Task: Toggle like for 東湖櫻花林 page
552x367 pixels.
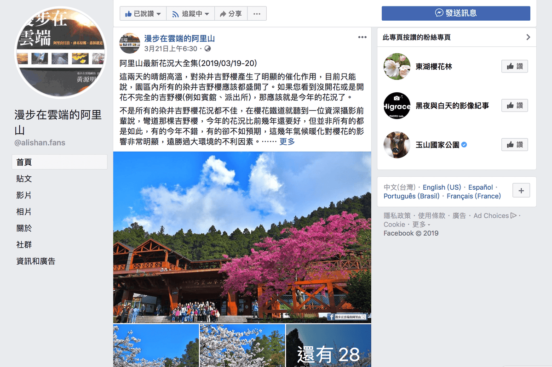Action: point(515,67)
